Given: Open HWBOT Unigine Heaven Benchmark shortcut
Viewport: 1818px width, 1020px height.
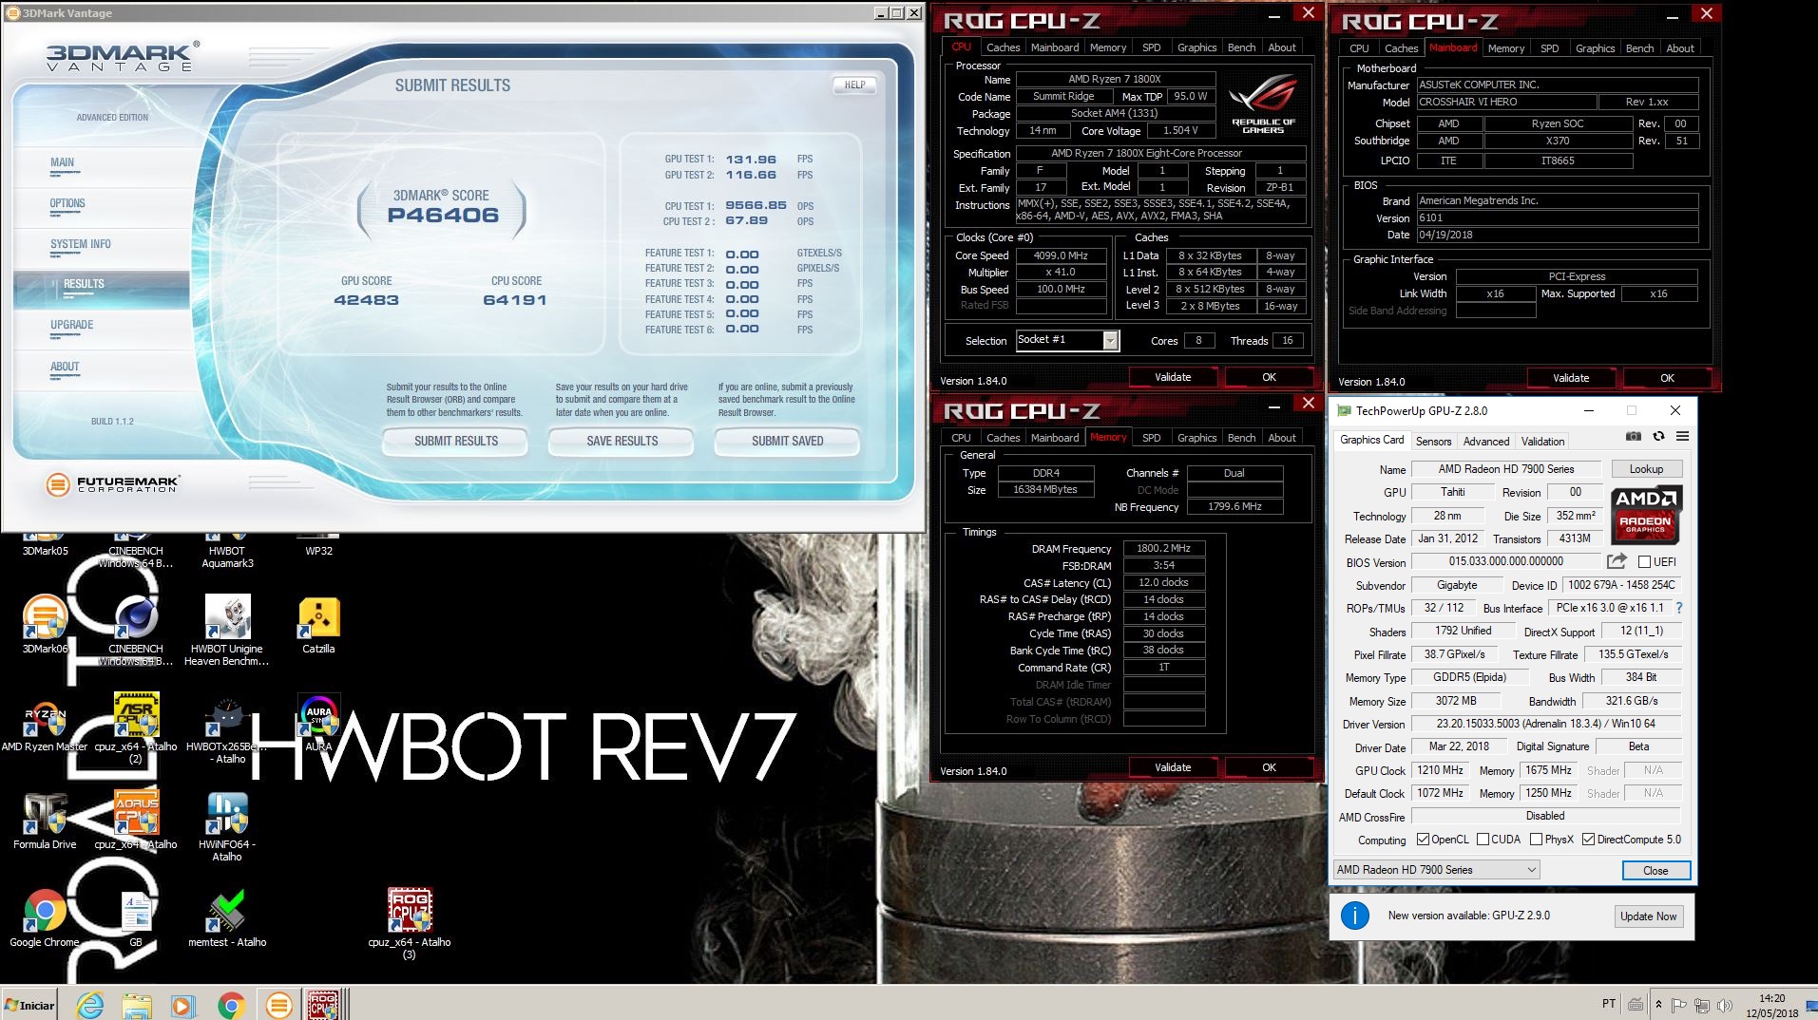Looking at the screenshot, I should coord(227,631).
